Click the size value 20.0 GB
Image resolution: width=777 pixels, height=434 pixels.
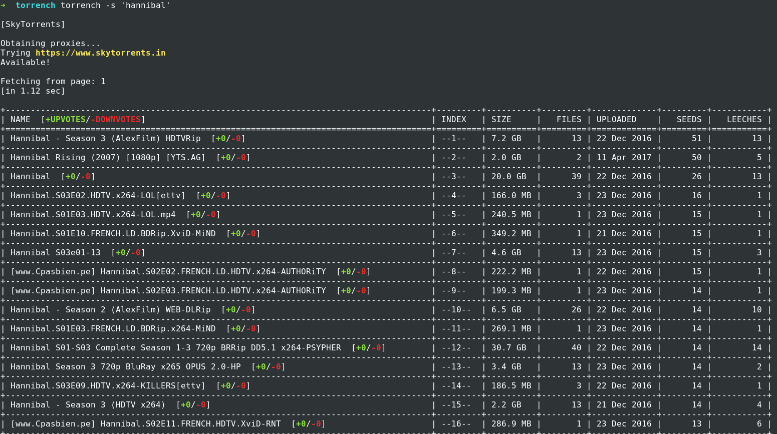click(x=509, y=176)
